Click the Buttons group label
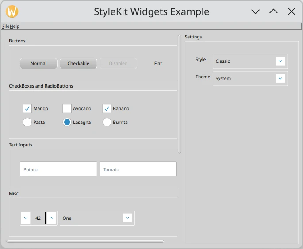Image resolution: width=303 pixels, height=249 pixels. point(17,41)
